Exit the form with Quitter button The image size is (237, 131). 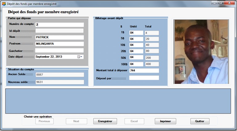[200, 121]
